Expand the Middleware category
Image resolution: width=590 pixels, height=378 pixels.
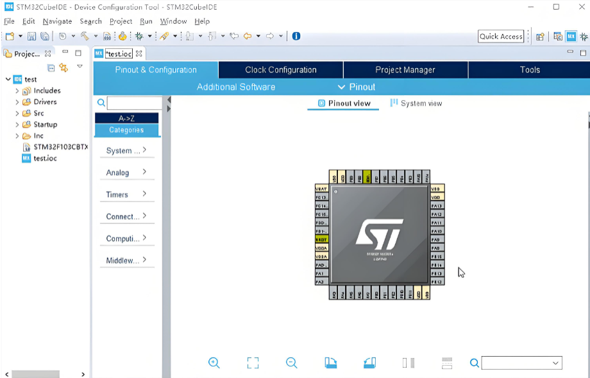(x=127, y=260)
